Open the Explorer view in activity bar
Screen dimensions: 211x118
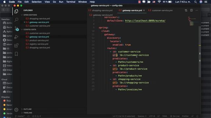tap(16, 11)
